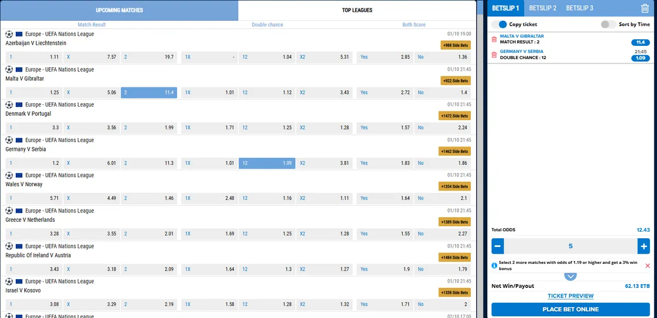This screenshot has height=318, width=657.
Task: Click 1.09 odds badge in betslip
Action: tap(641, 58)
